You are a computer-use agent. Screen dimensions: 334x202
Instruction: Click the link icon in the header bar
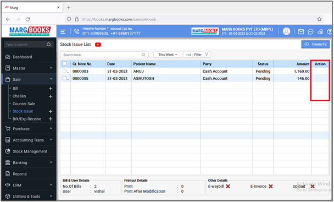pos(320,31)
